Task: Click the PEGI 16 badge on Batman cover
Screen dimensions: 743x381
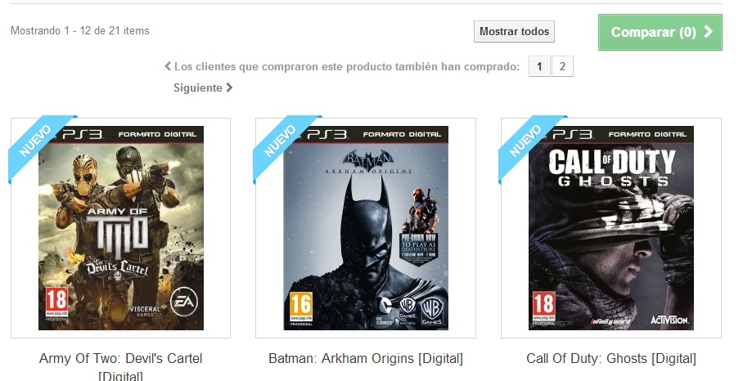Action: pos(301,308)
